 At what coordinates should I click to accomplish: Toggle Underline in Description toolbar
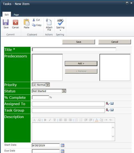[x=55, y=120]
